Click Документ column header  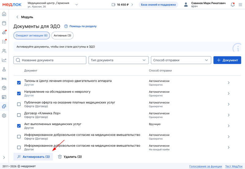(x=31, y=71)
